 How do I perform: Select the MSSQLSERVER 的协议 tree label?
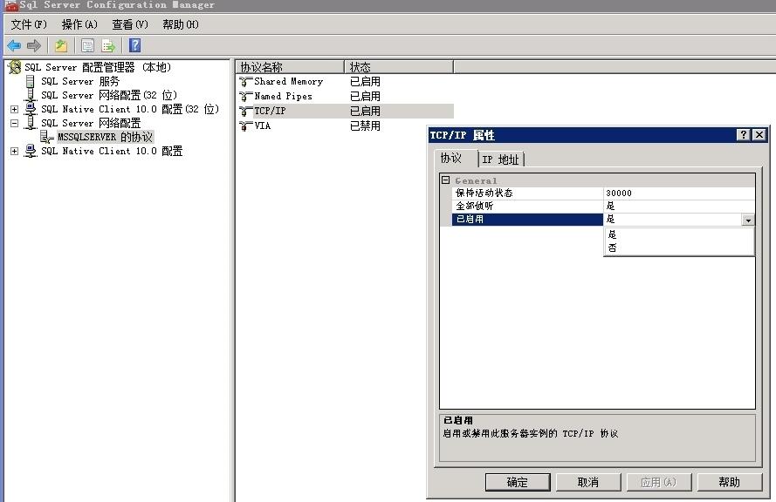(105, 137)
